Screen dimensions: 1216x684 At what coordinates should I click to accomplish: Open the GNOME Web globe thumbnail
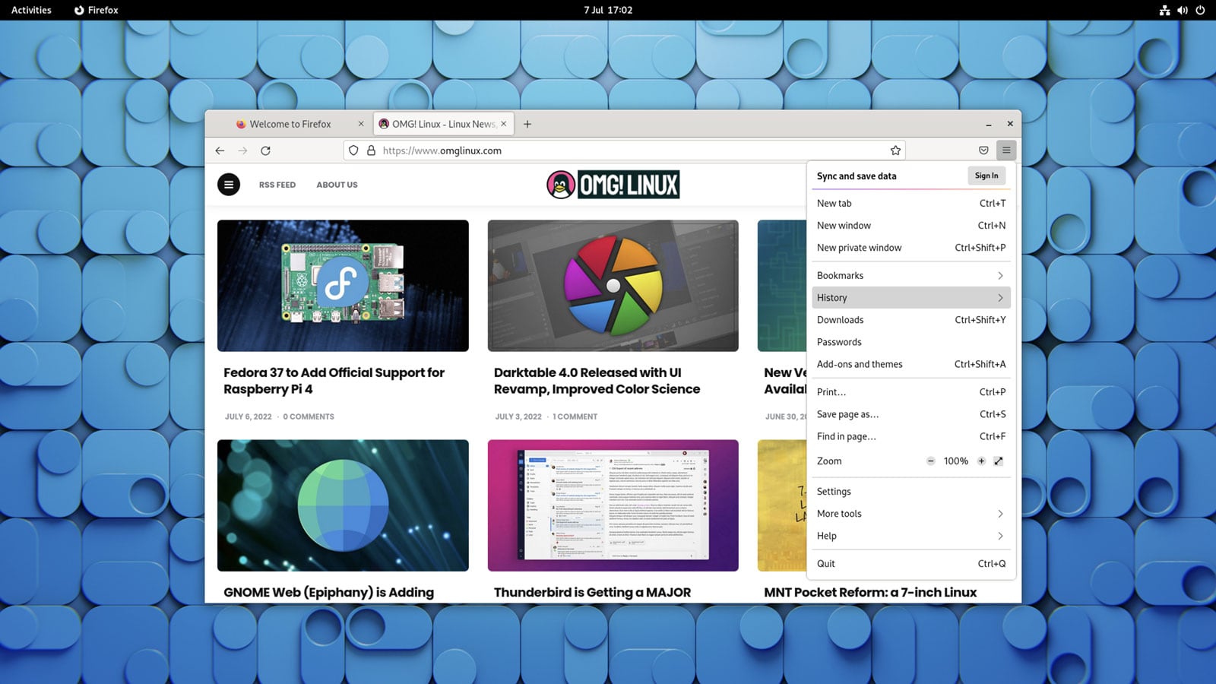(x=343, y=505)
